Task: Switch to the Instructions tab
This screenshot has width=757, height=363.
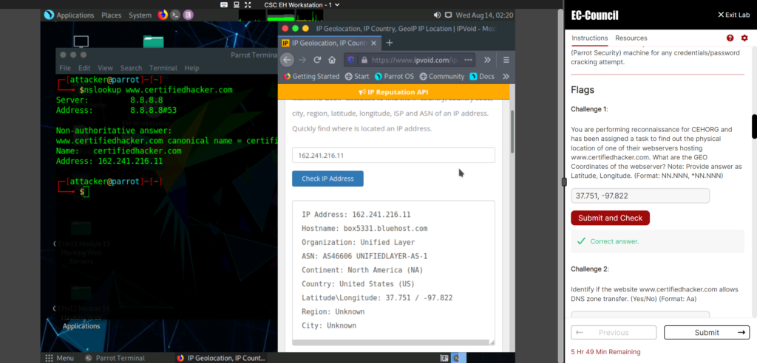Action: [589, 38]
